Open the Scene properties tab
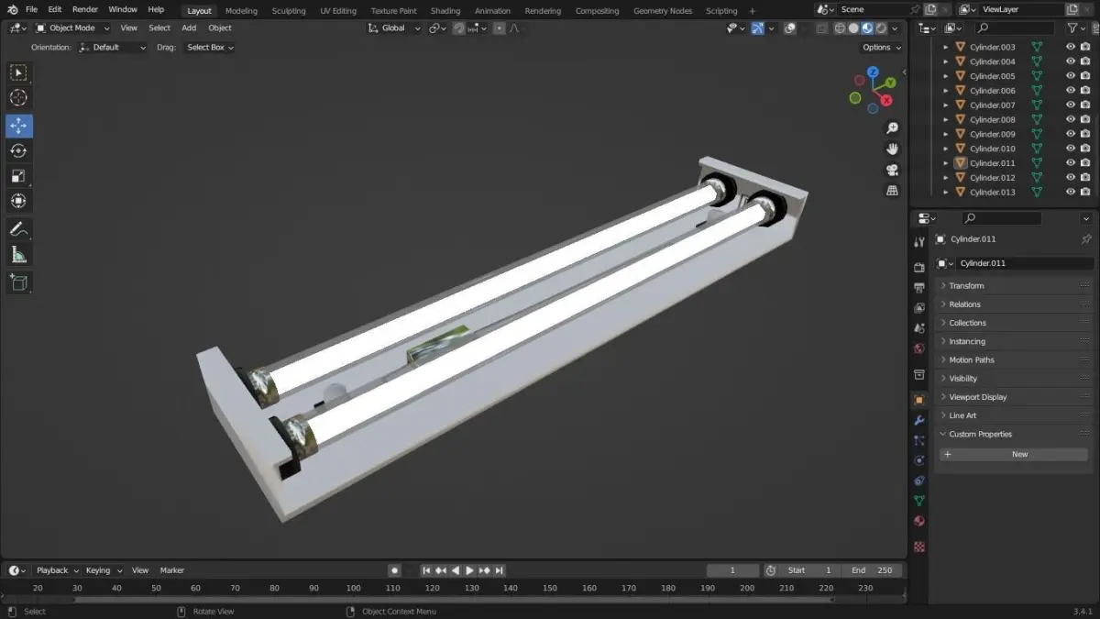 [919, 328]
